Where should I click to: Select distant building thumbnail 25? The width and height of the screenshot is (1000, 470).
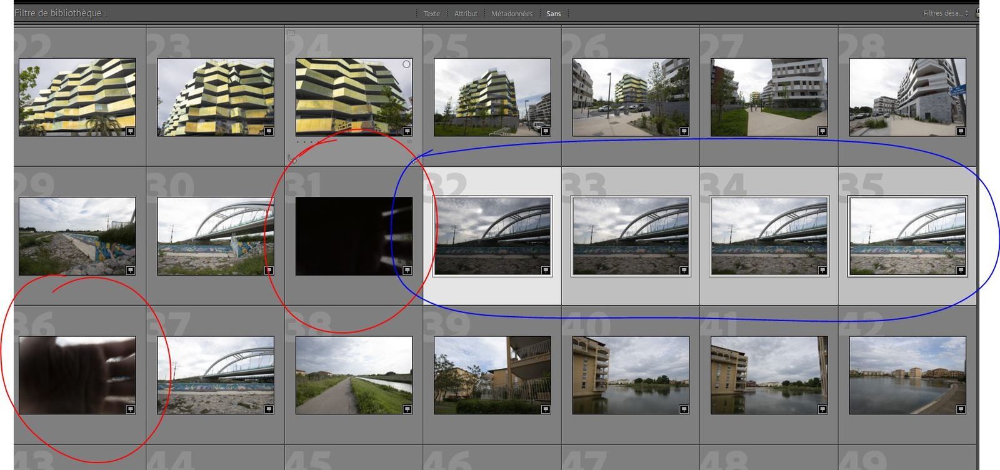(492, 97)
